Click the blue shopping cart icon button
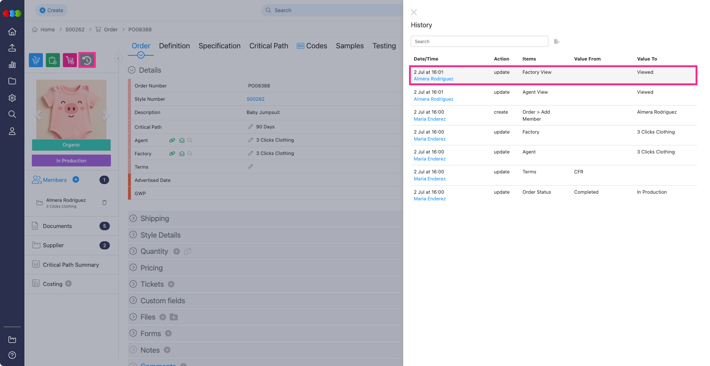Viewport: 710px width, 366px height. click(x=36, y=60)
